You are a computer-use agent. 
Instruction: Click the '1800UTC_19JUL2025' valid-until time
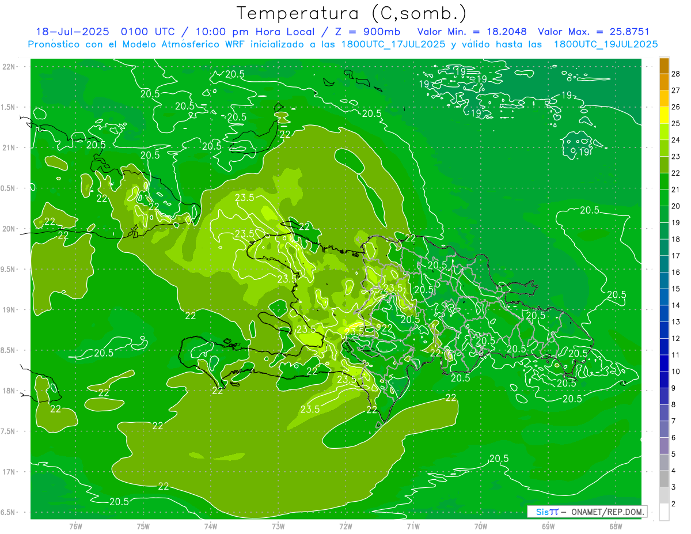pos(606,44)
